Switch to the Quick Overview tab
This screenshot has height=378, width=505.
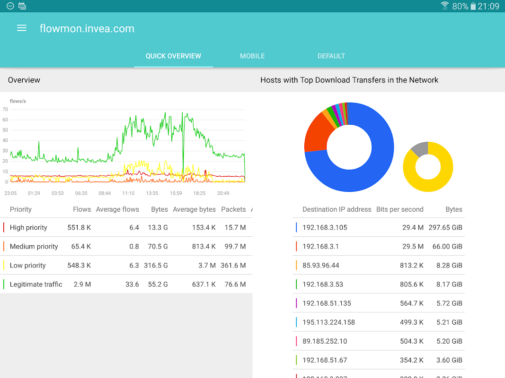[173, 56]
